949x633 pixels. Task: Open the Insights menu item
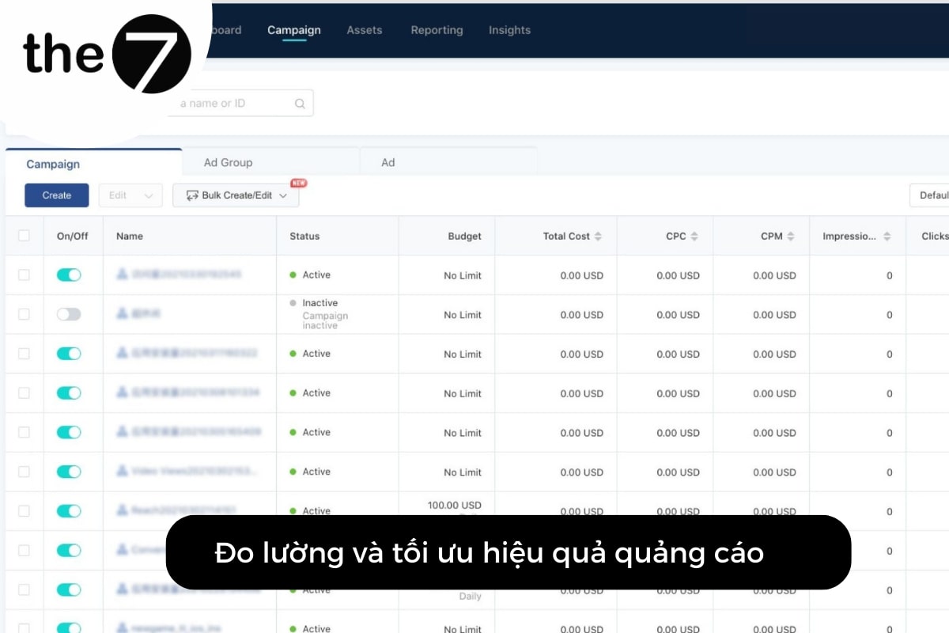pos(509,30)
